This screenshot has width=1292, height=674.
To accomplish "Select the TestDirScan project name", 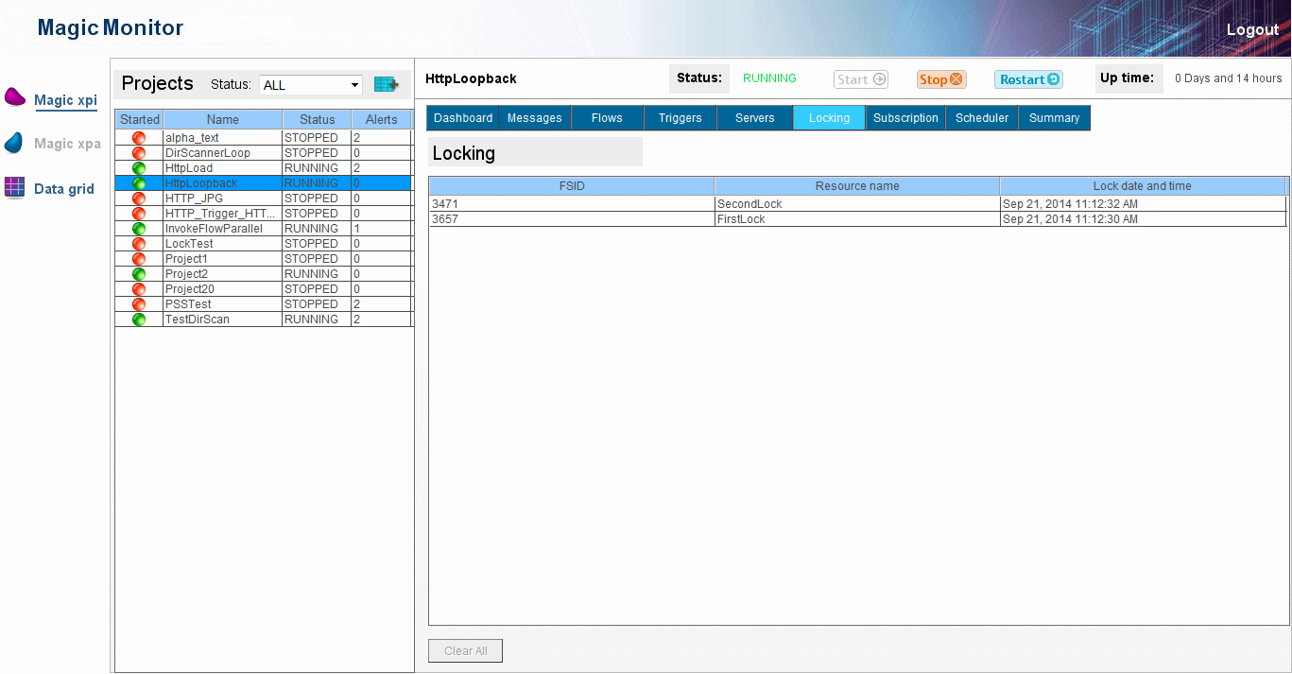I will pos(197,320).
